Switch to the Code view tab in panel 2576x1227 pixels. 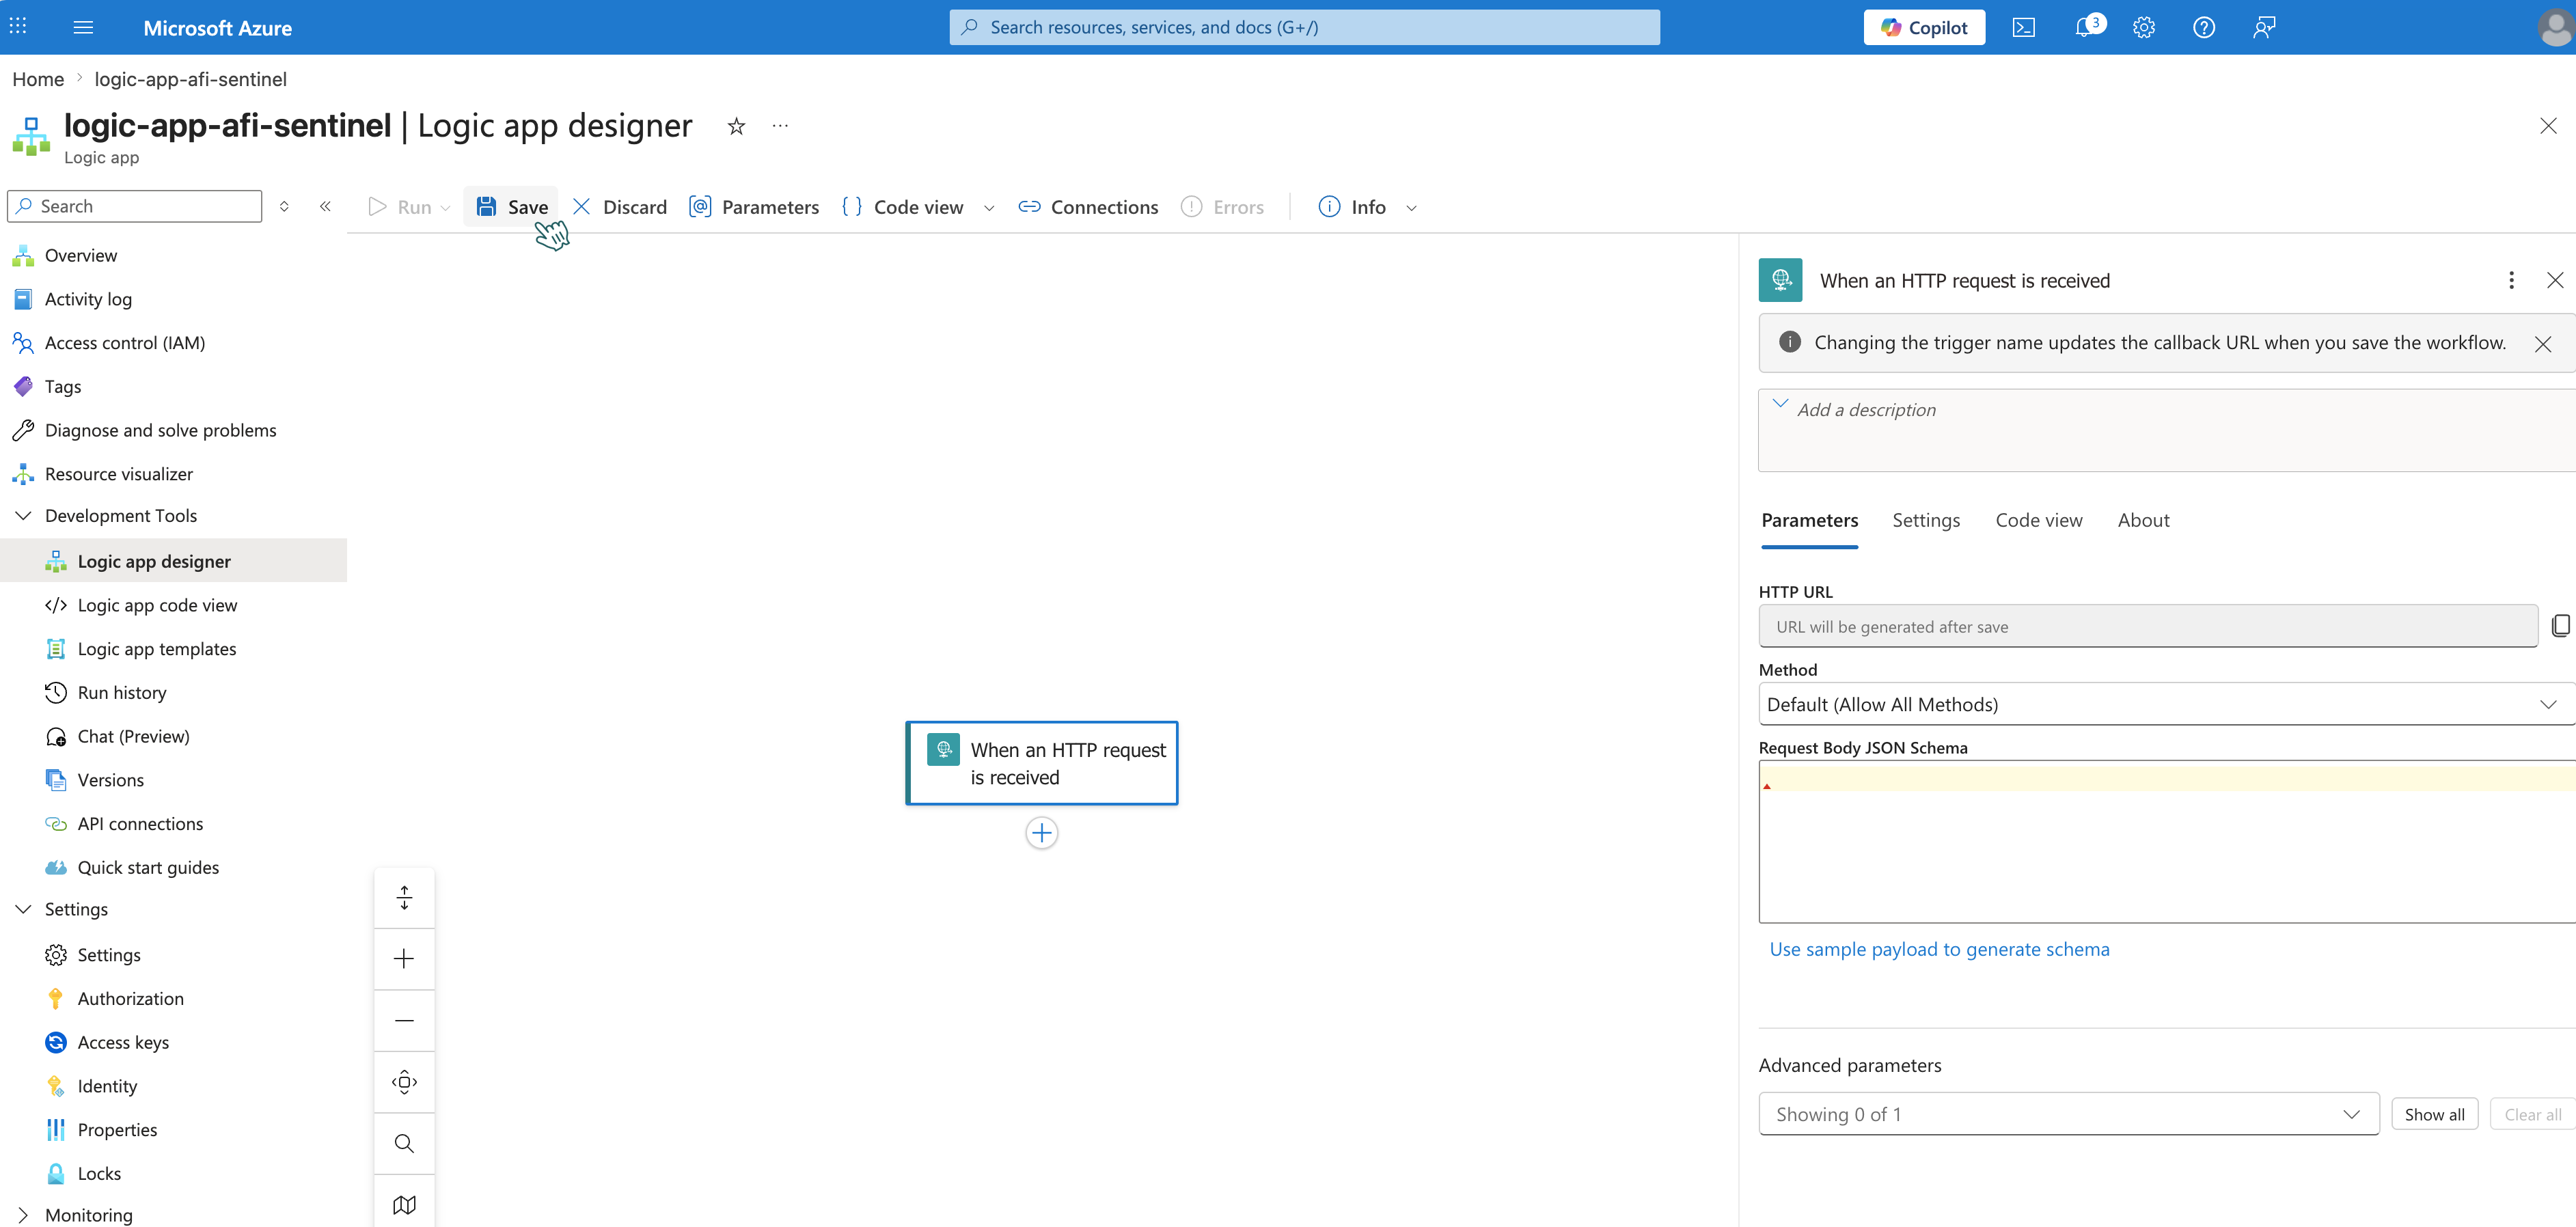2038,520
